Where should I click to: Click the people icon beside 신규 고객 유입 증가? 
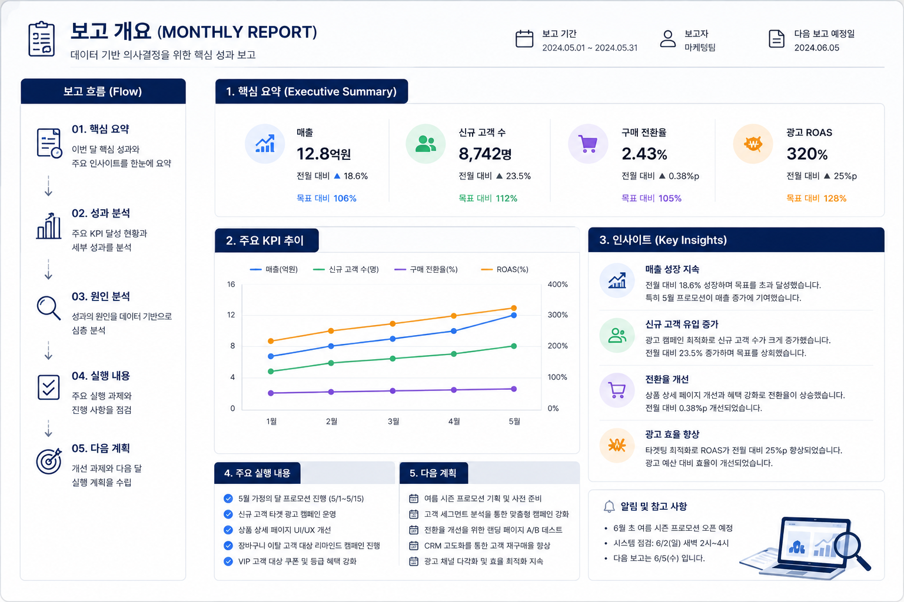pos(617,335)
